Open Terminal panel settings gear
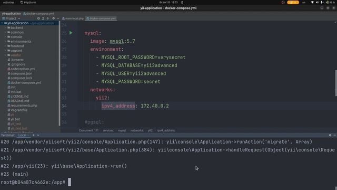The image size is (337, 190). [330, 135]
